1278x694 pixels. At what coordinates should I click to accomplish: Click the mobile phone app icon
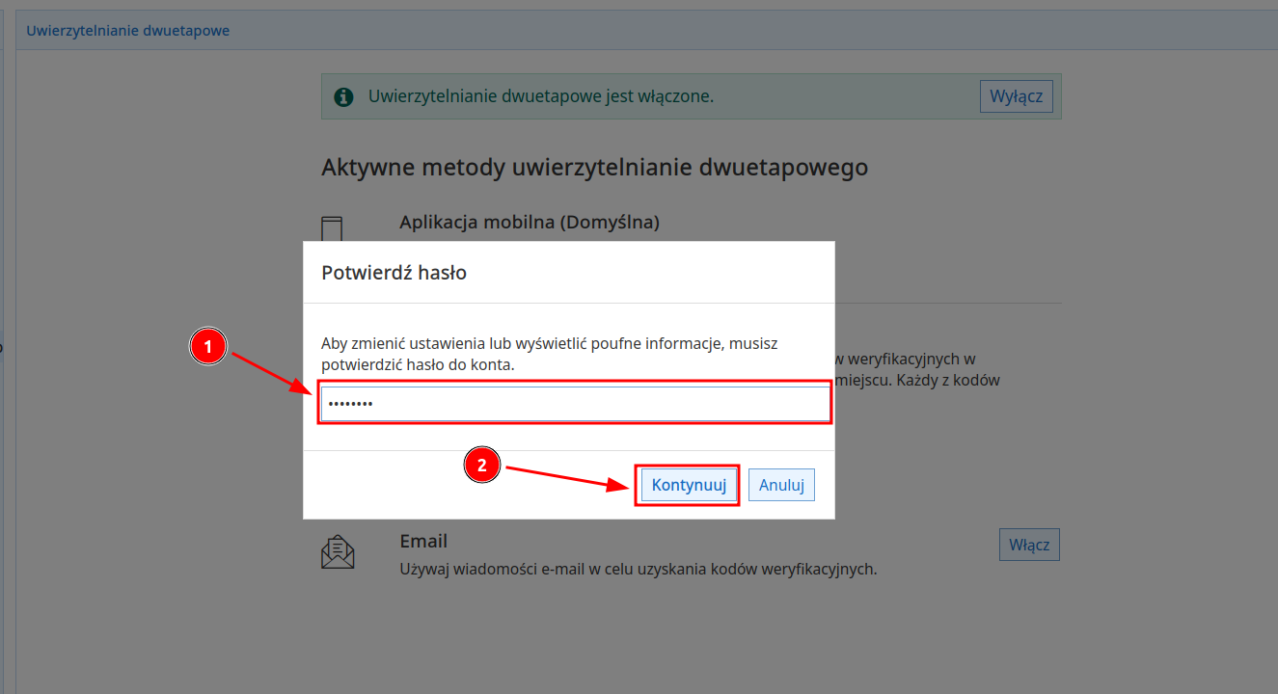pos(332,230)
